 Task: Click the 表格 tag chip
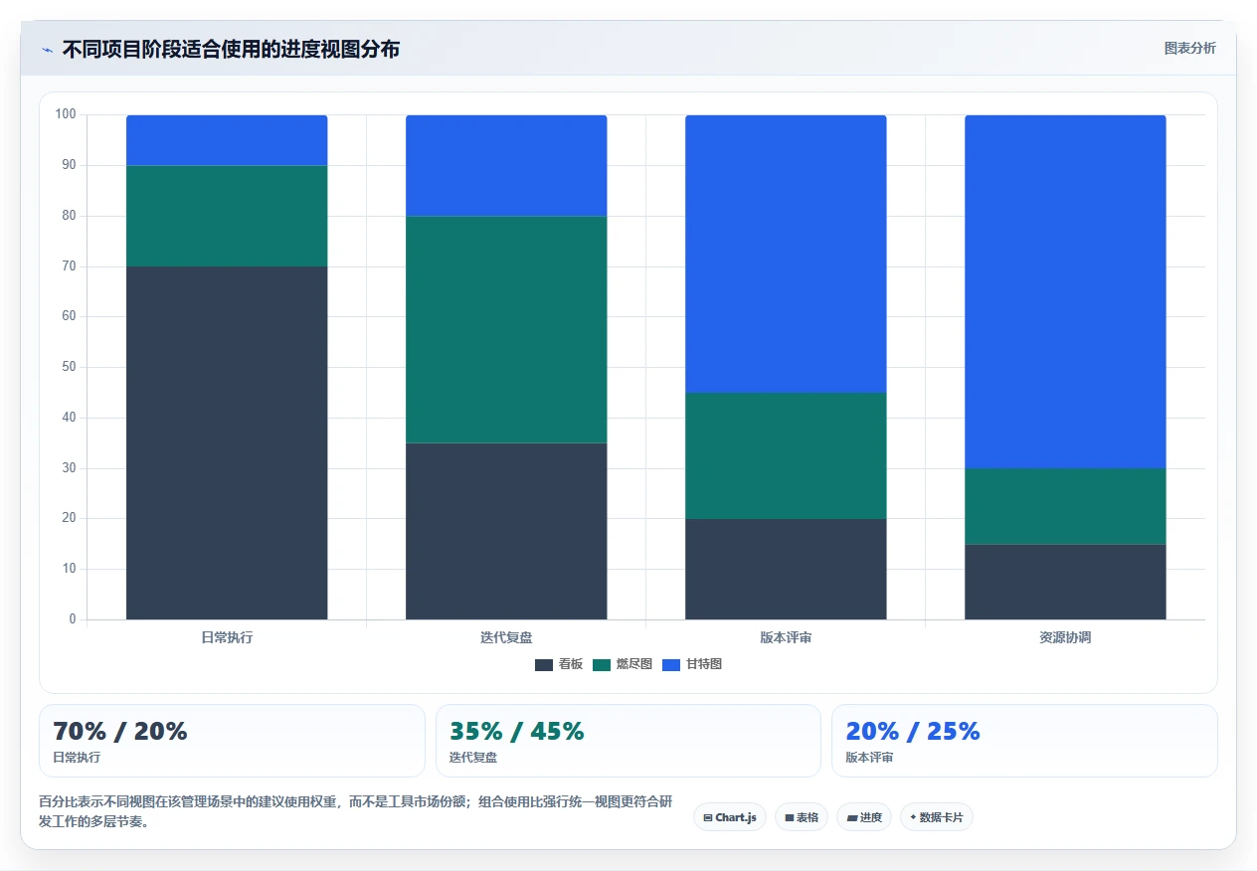(x=802, y=817)
